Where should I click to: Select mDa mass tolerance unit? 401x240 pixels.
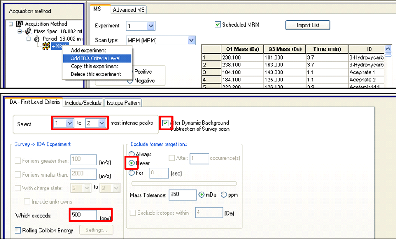(x=201, y=195)
